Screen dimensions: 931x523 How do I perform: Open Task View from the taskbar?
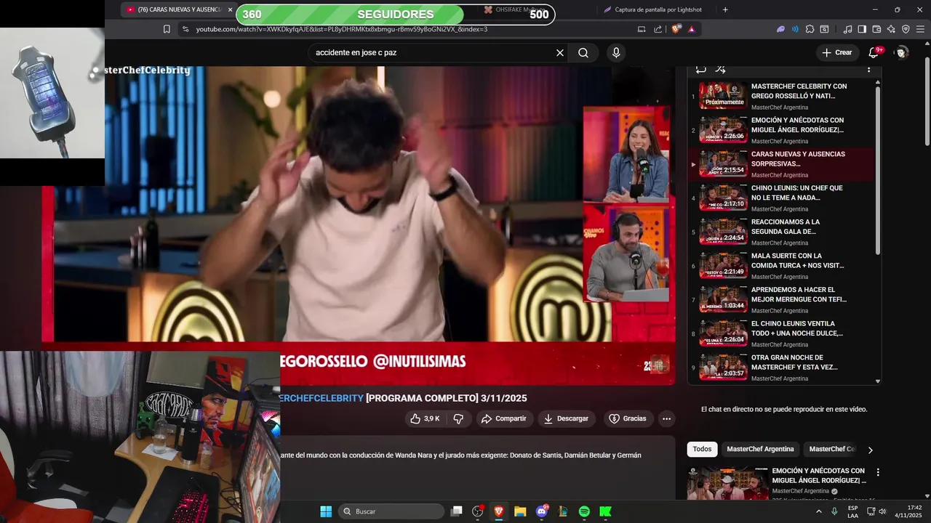(456, 511)
